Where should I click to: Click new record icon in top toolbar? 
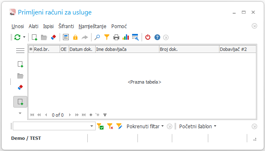34,37
